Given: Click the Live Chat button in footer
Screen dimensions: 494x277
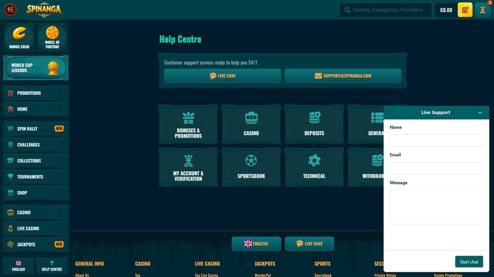Looking at the screenshot, I should click(x=309, y=244).
